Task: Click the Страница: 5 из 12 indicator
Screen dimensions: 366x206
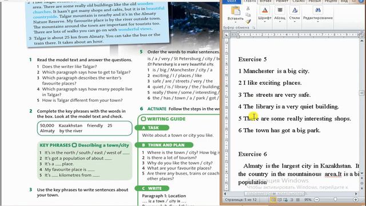Action: (240, 200)
